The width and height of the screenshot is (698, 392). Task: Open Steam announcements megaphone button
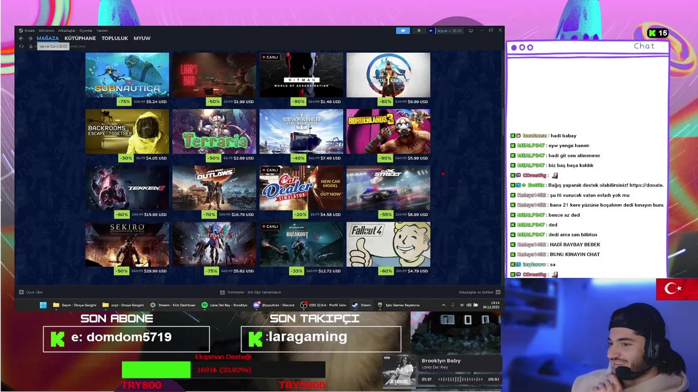403,30
